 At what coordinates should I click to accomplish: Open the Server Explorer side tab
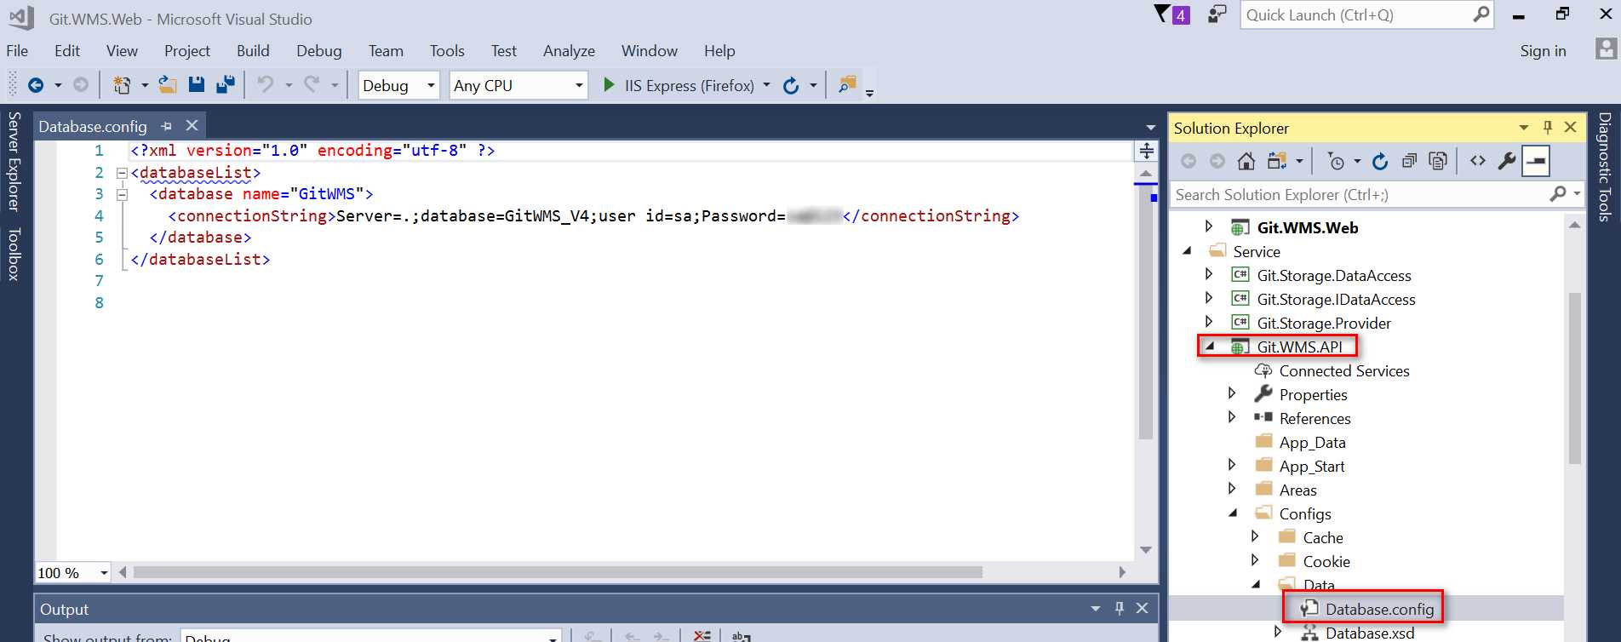(14, 161)
